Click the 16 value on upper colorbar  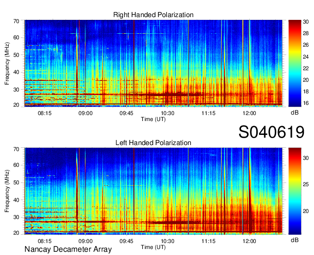(306, 103)
